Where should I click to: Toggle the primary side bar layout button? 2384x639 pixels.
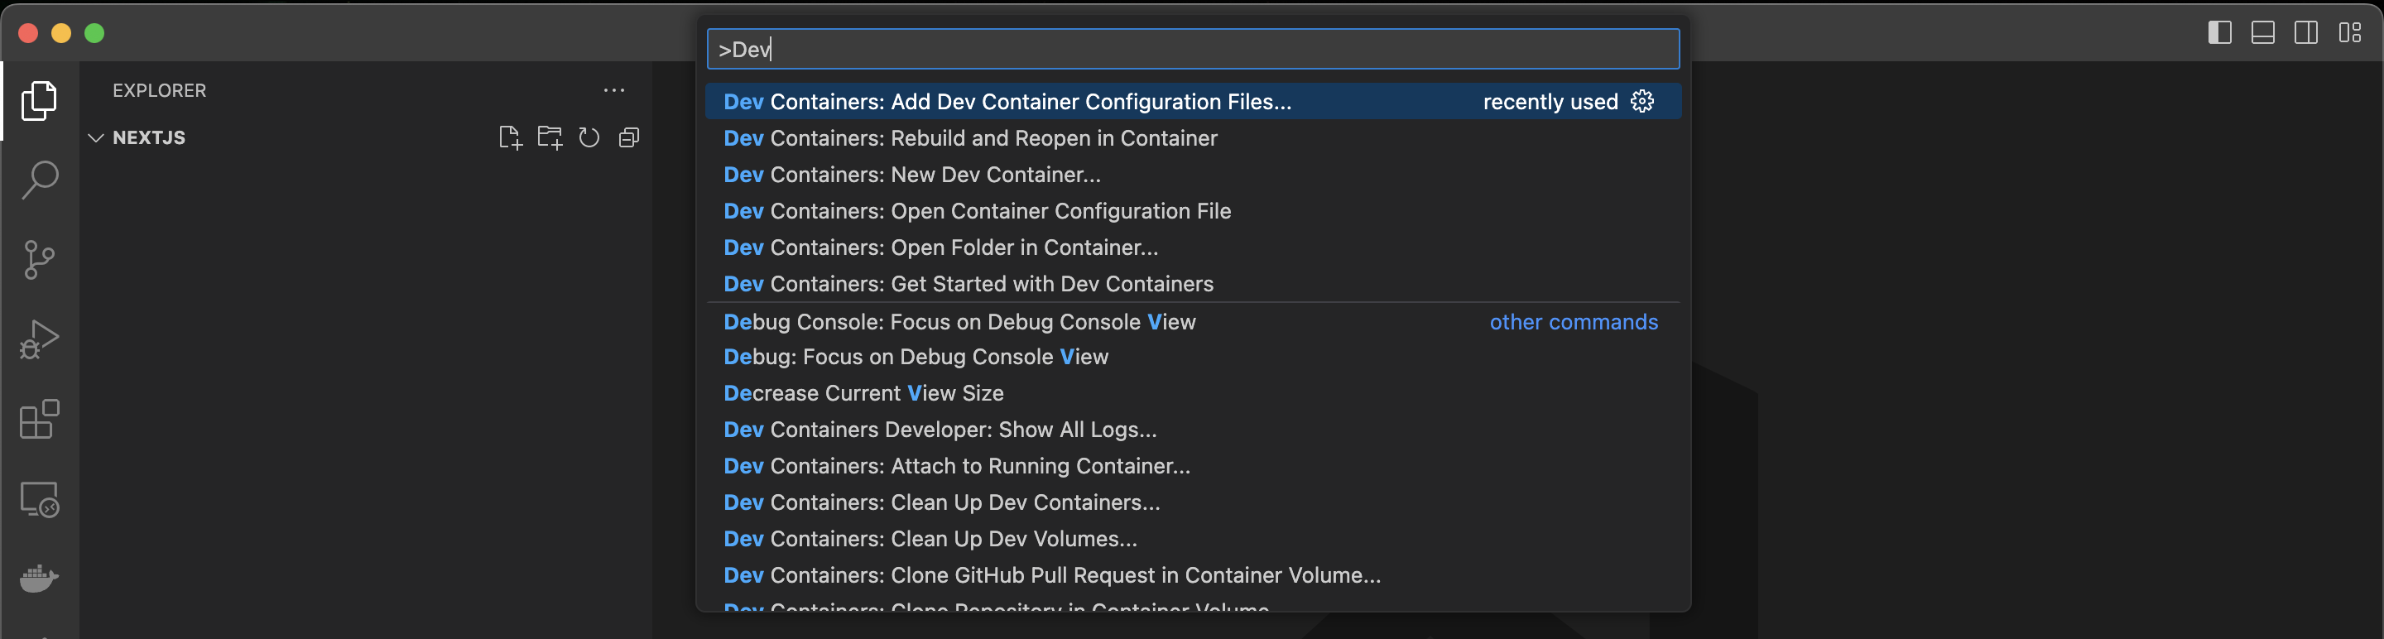point(2219,33)
